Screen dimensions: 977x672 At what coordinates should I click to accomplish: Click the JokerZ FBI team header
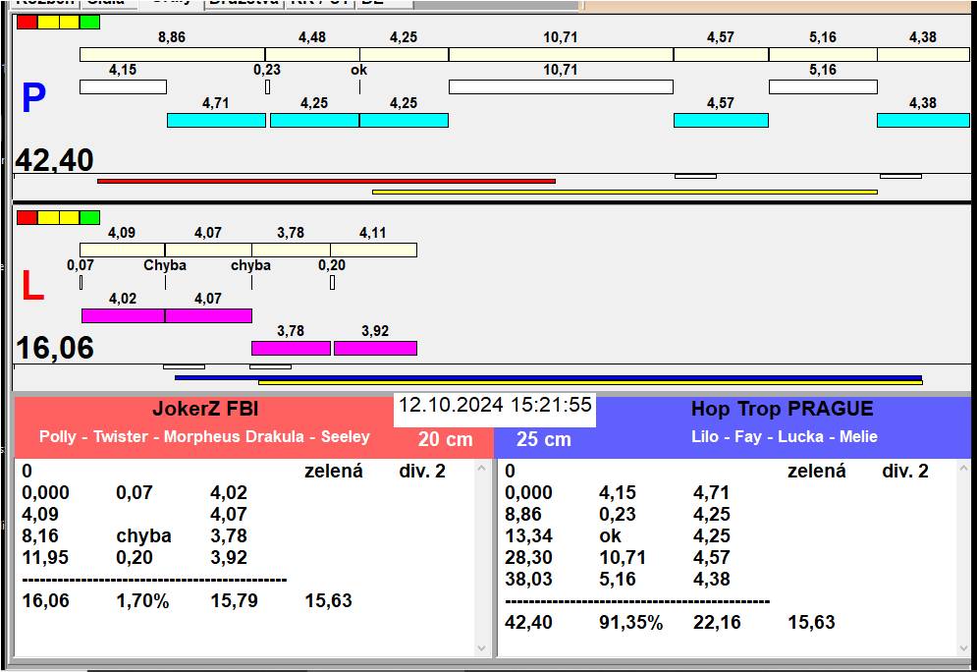pyautogui.click(x=205, y=409)
